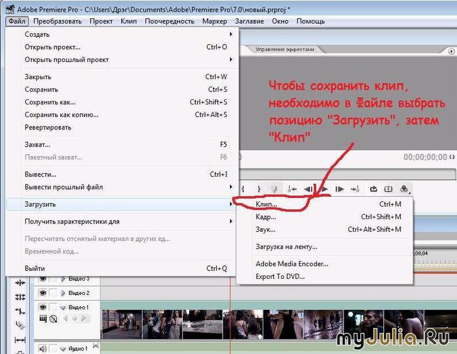This screenshot has width=457, height=354.
Task: Collapse the Видео 1 track
Action: coord(63,307)
